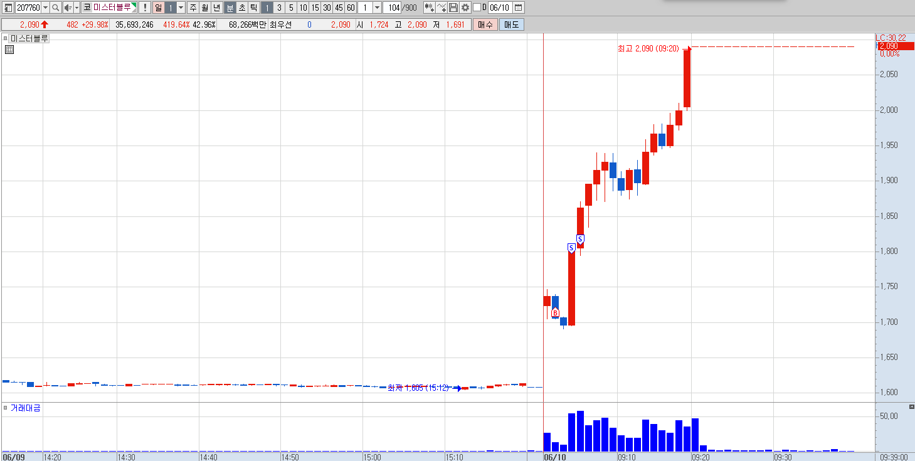Click the magnifier stock search icon
This screenshot has height=461, width=915.
click(55, 8)
